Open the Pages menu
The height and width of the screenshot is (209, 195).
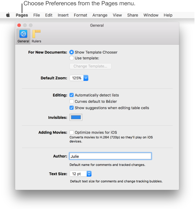pyautogui.click(x=22, y=15)
